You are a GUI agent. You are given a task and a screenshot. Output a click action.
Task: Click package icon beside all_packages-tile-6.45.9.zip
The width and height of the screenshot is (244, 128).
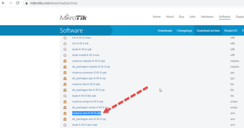point(65,90)
